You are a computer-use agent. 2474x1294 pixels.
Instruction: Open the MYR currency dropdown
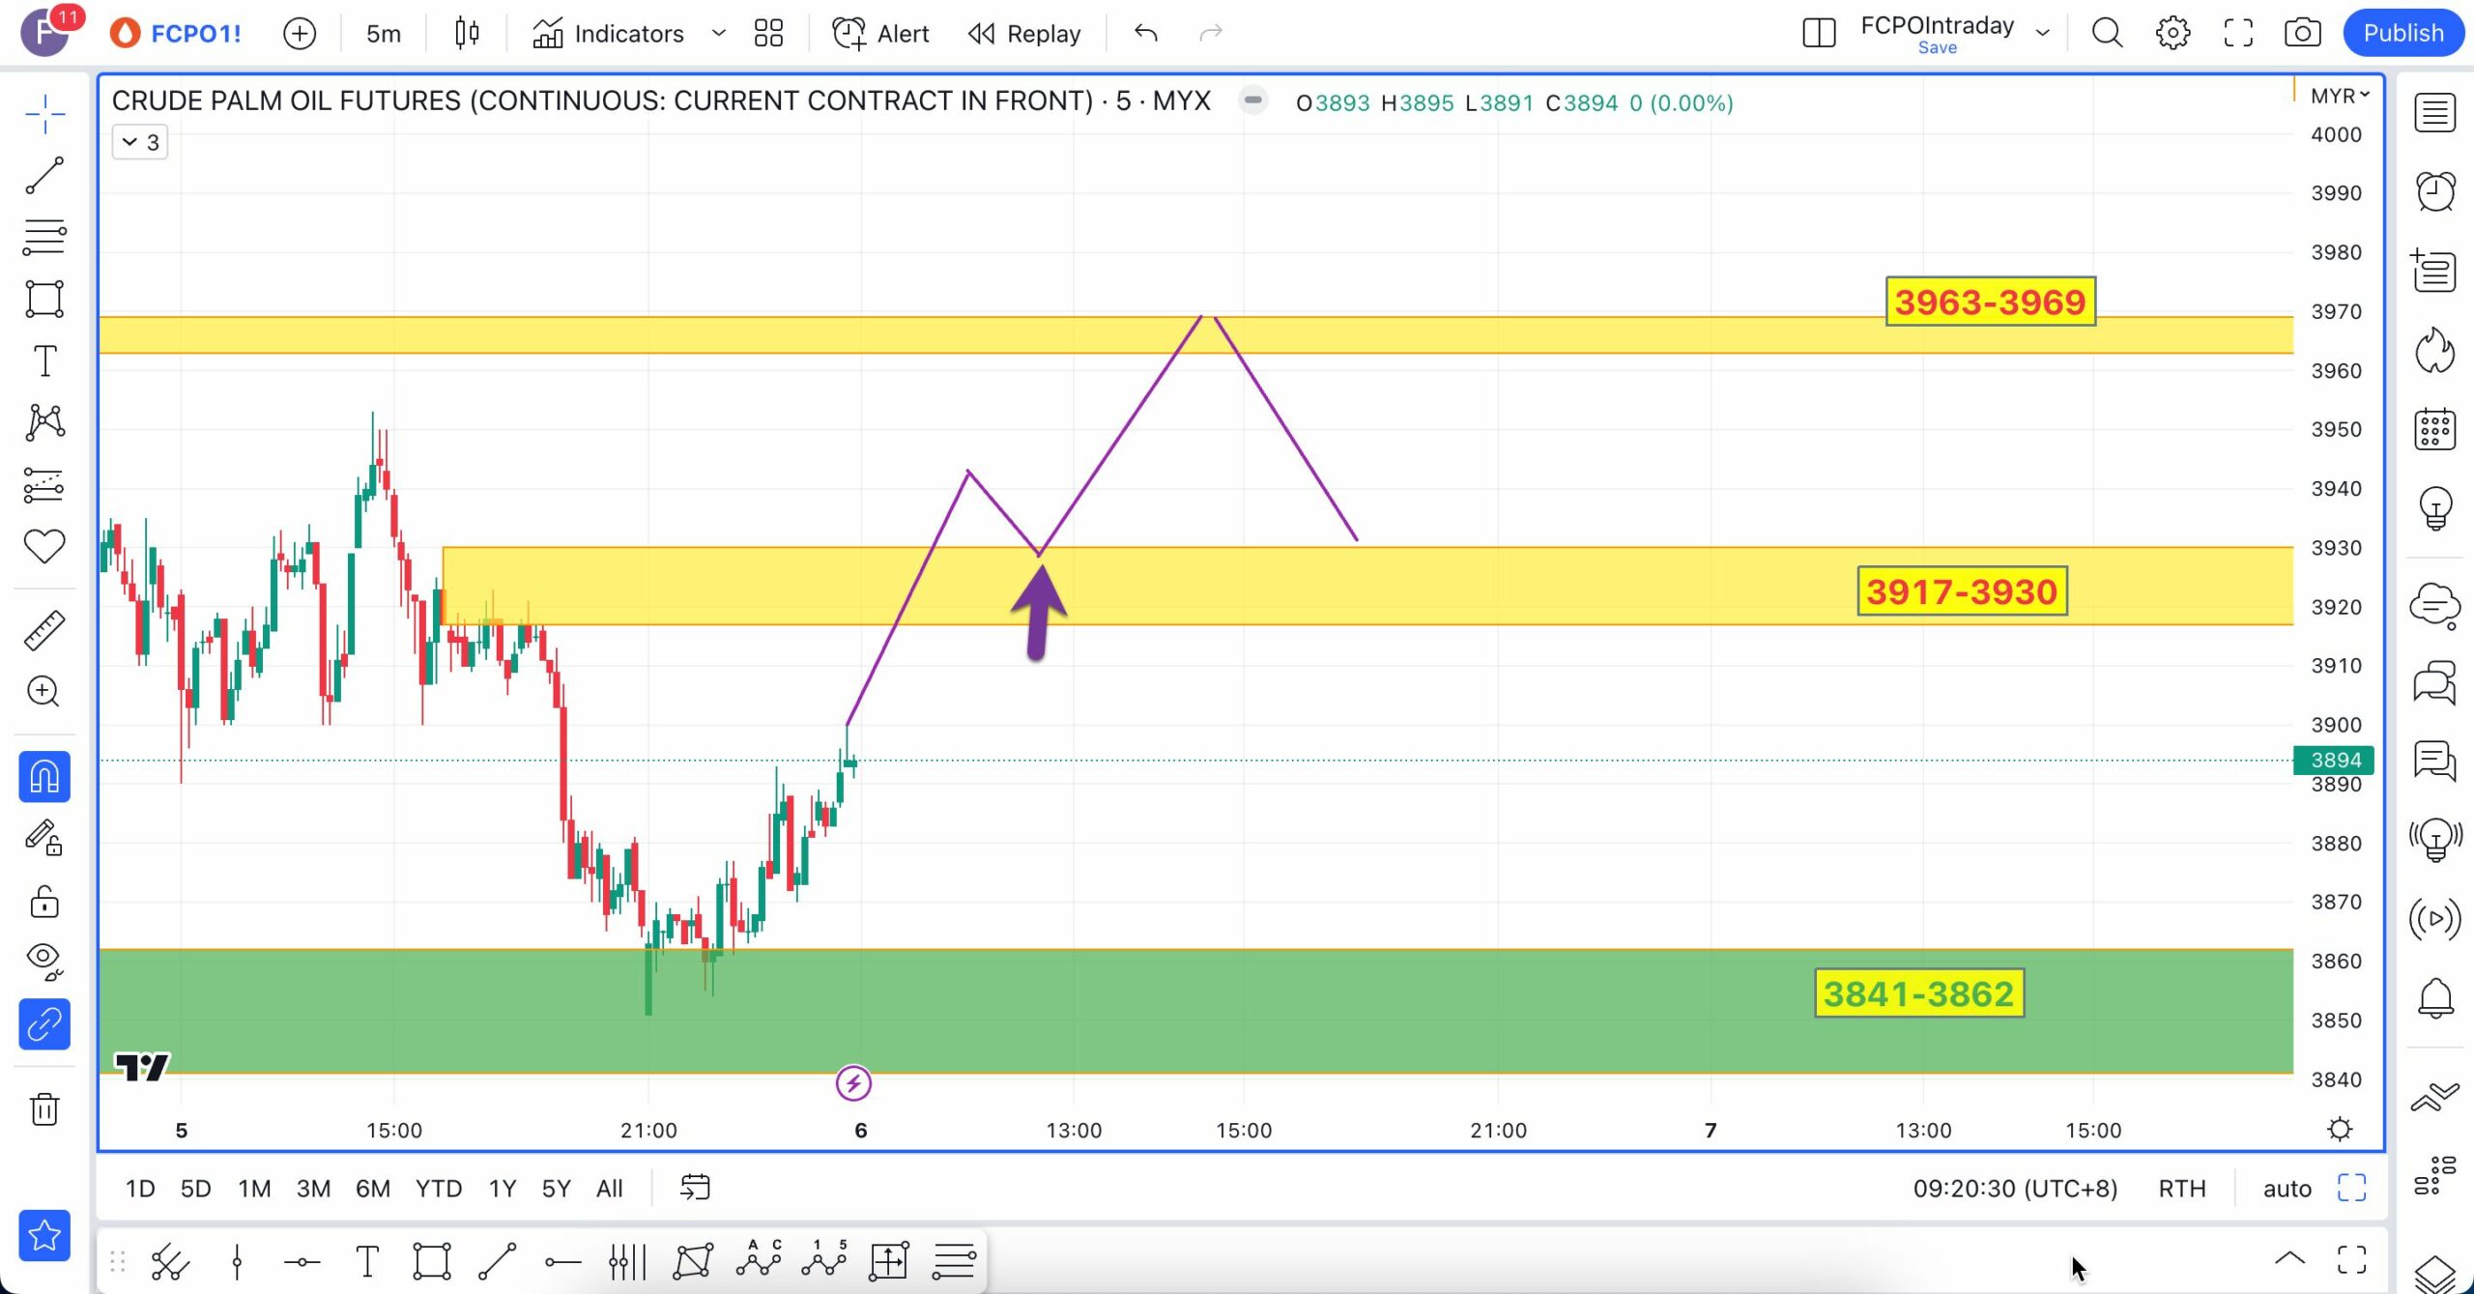point(2339,96)
